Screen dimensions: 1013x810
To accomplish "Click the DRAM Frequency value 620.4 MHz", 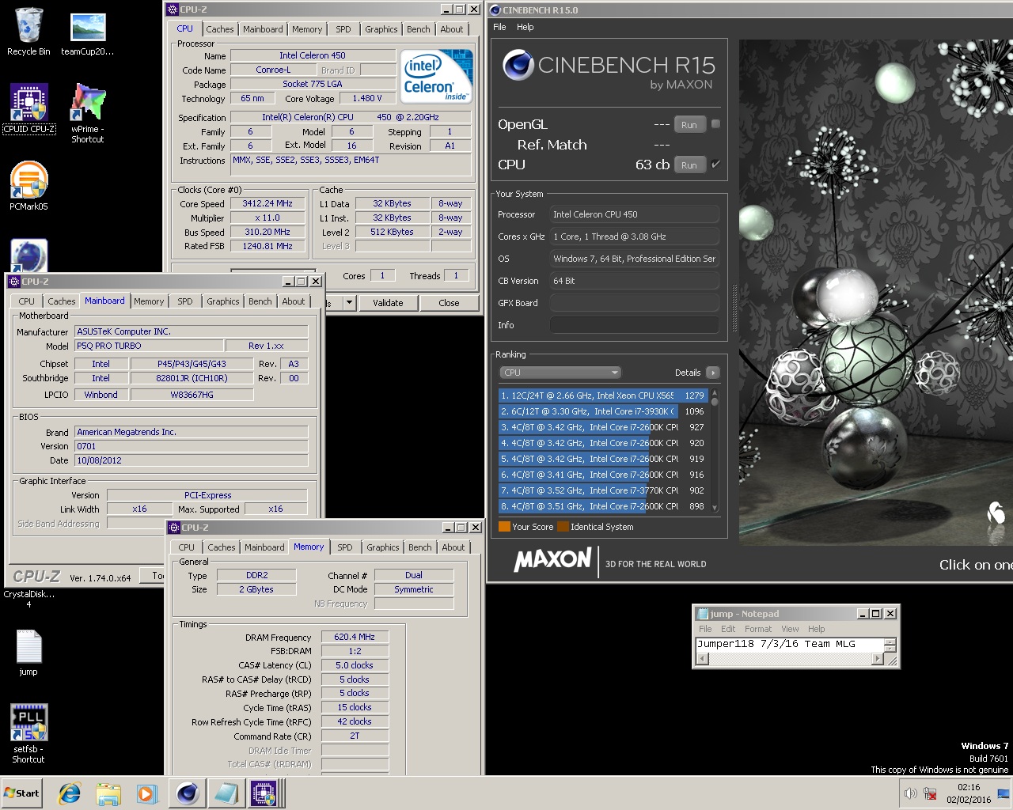I will click(x=355, y=637).
